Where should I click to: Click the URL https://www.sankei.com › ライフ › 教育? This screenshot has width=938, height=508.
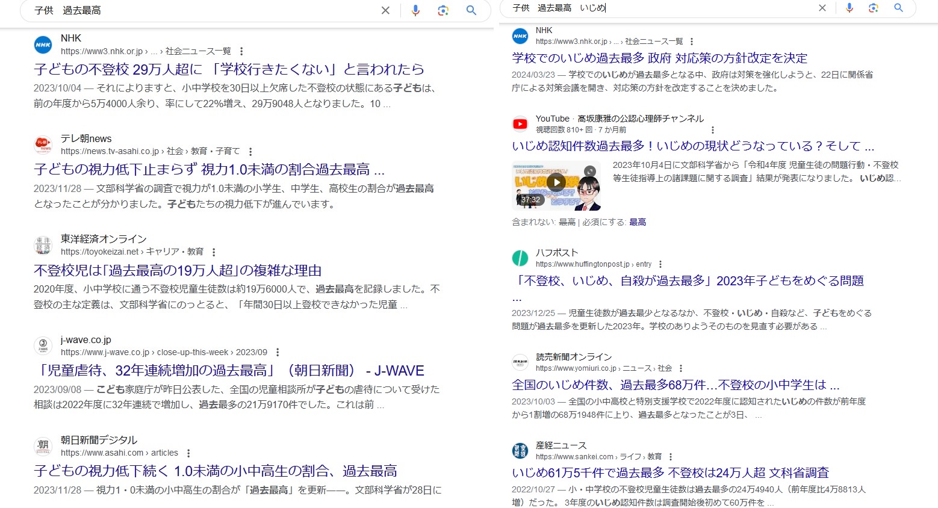pyautogui.click(x=598, y=457)
